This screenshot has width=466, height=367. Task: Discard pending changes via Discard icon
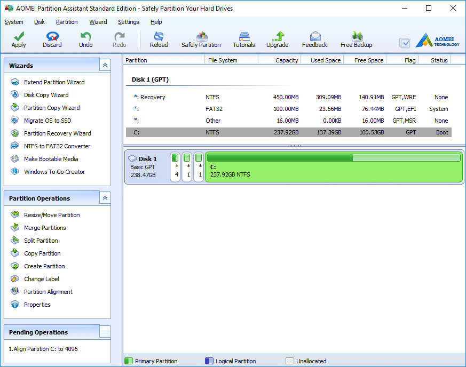(52, 36)
